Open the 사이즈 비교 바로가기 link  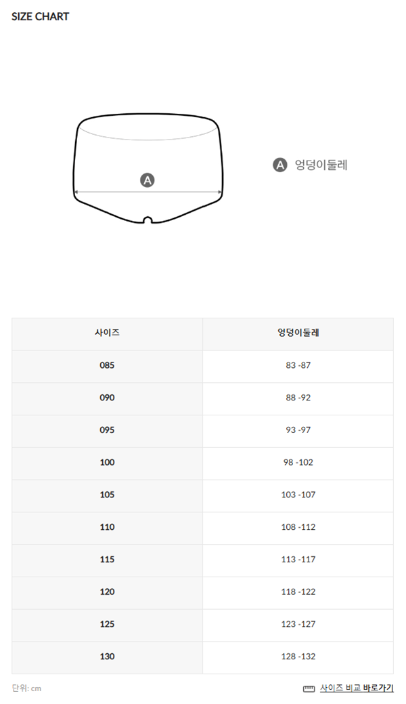click(x=357, y=688)
